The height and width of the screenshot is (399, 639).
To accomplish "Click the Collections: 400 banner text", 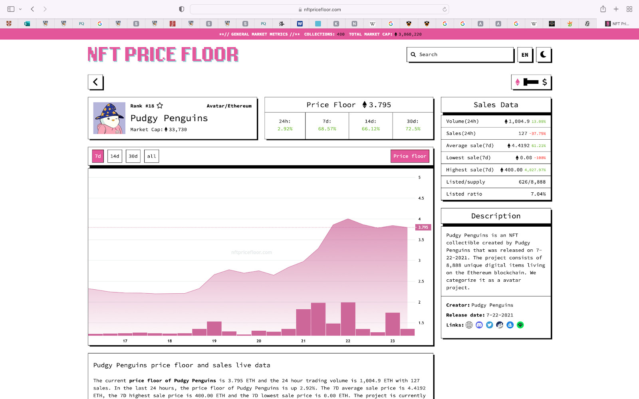I will 324,34.
